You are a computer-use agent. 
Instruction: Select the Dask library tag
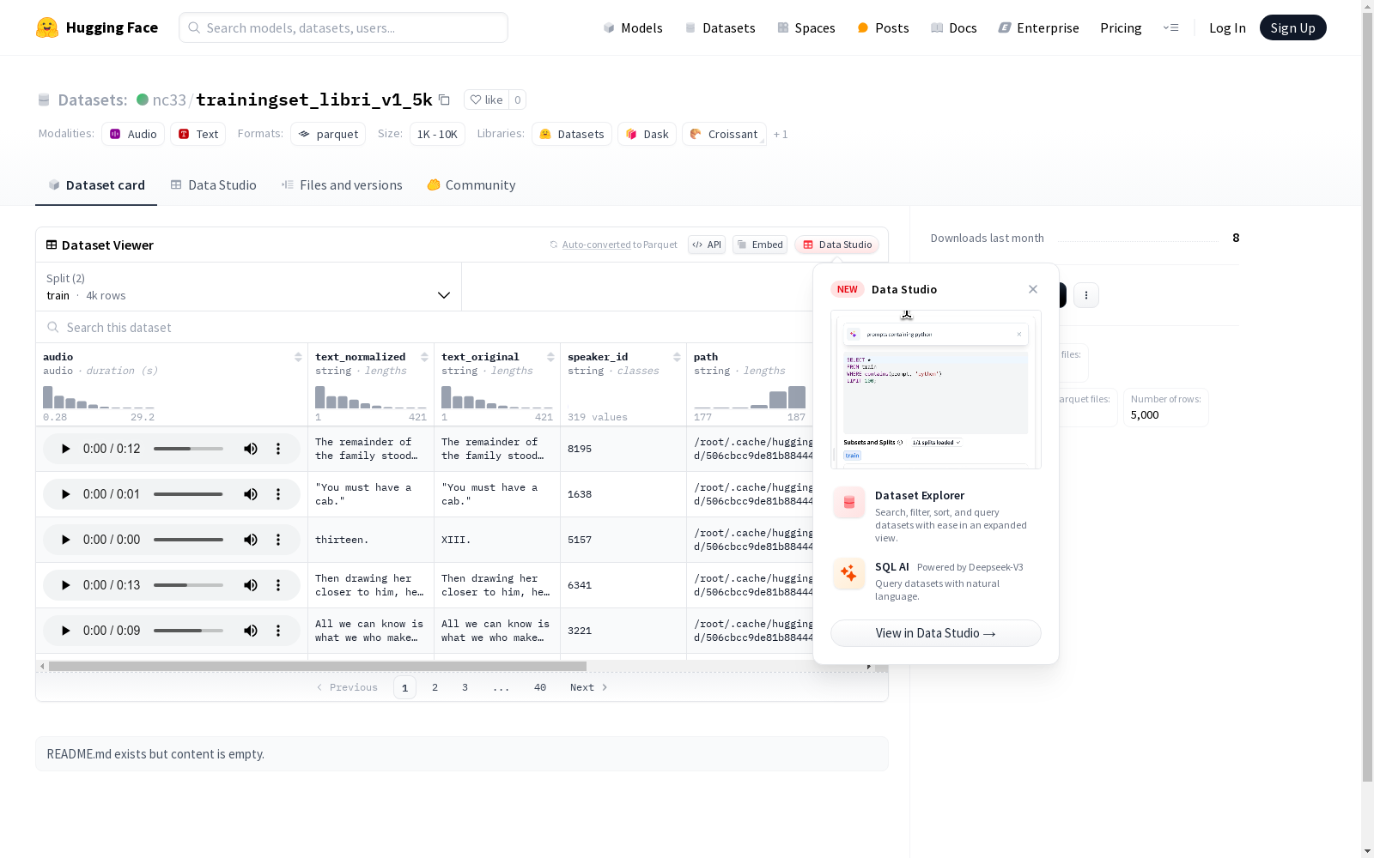coord(647,134)
